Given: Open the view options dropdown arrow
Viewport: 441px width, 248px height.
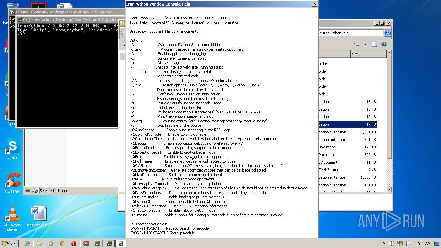Looking at the screenshot, I should point(365,44).
